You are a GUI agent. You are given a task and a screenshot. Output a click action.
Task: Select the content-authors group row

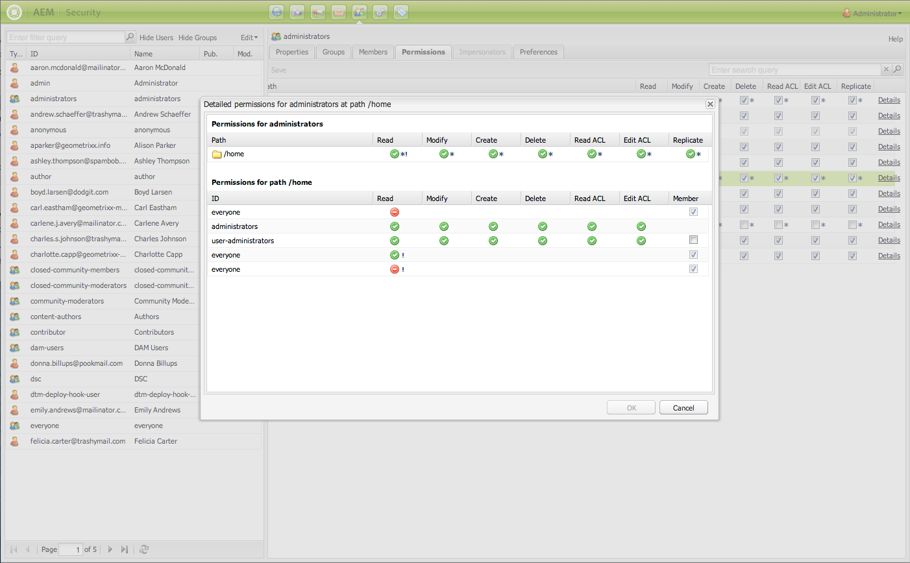tap(135, 317)
